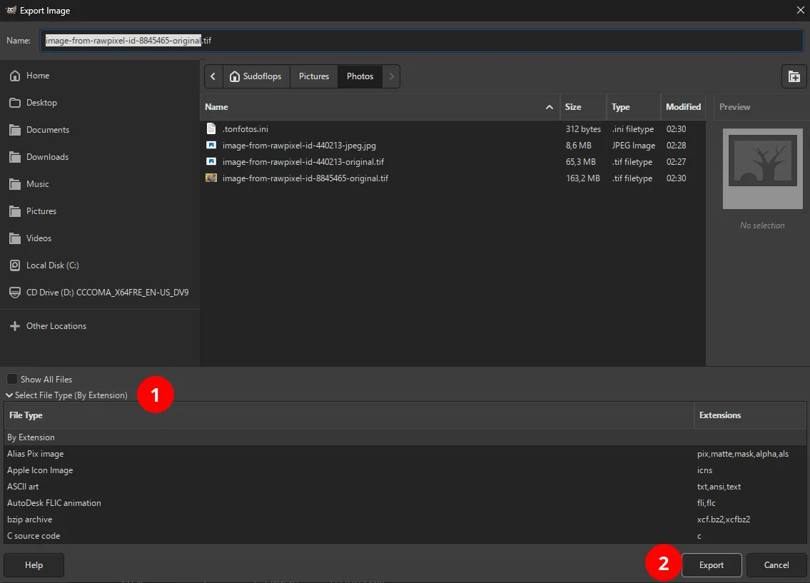The image size is (810, 583).
Task: Click path bar forward arrow
Action: [391, 76]
